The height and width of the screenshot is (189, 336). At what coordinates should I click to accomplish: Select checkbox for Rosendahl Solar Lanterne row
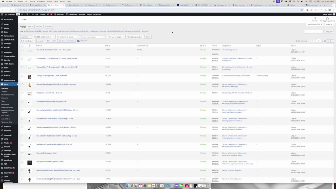[x=22, y=50]
